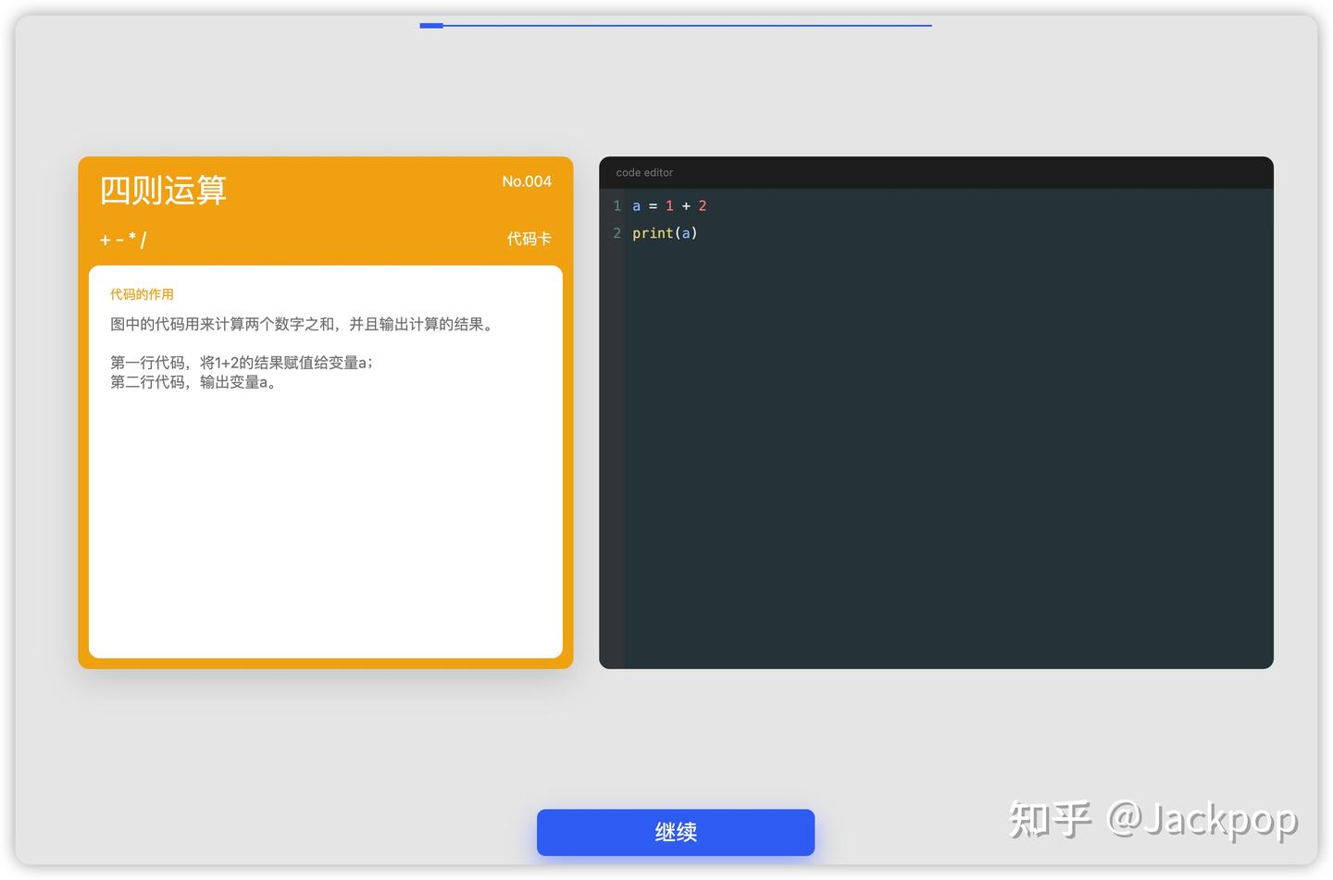Click the variable a in line one
Viewport: 1333px width, 880px height.
pyautogui.click(x=636, y=205)
